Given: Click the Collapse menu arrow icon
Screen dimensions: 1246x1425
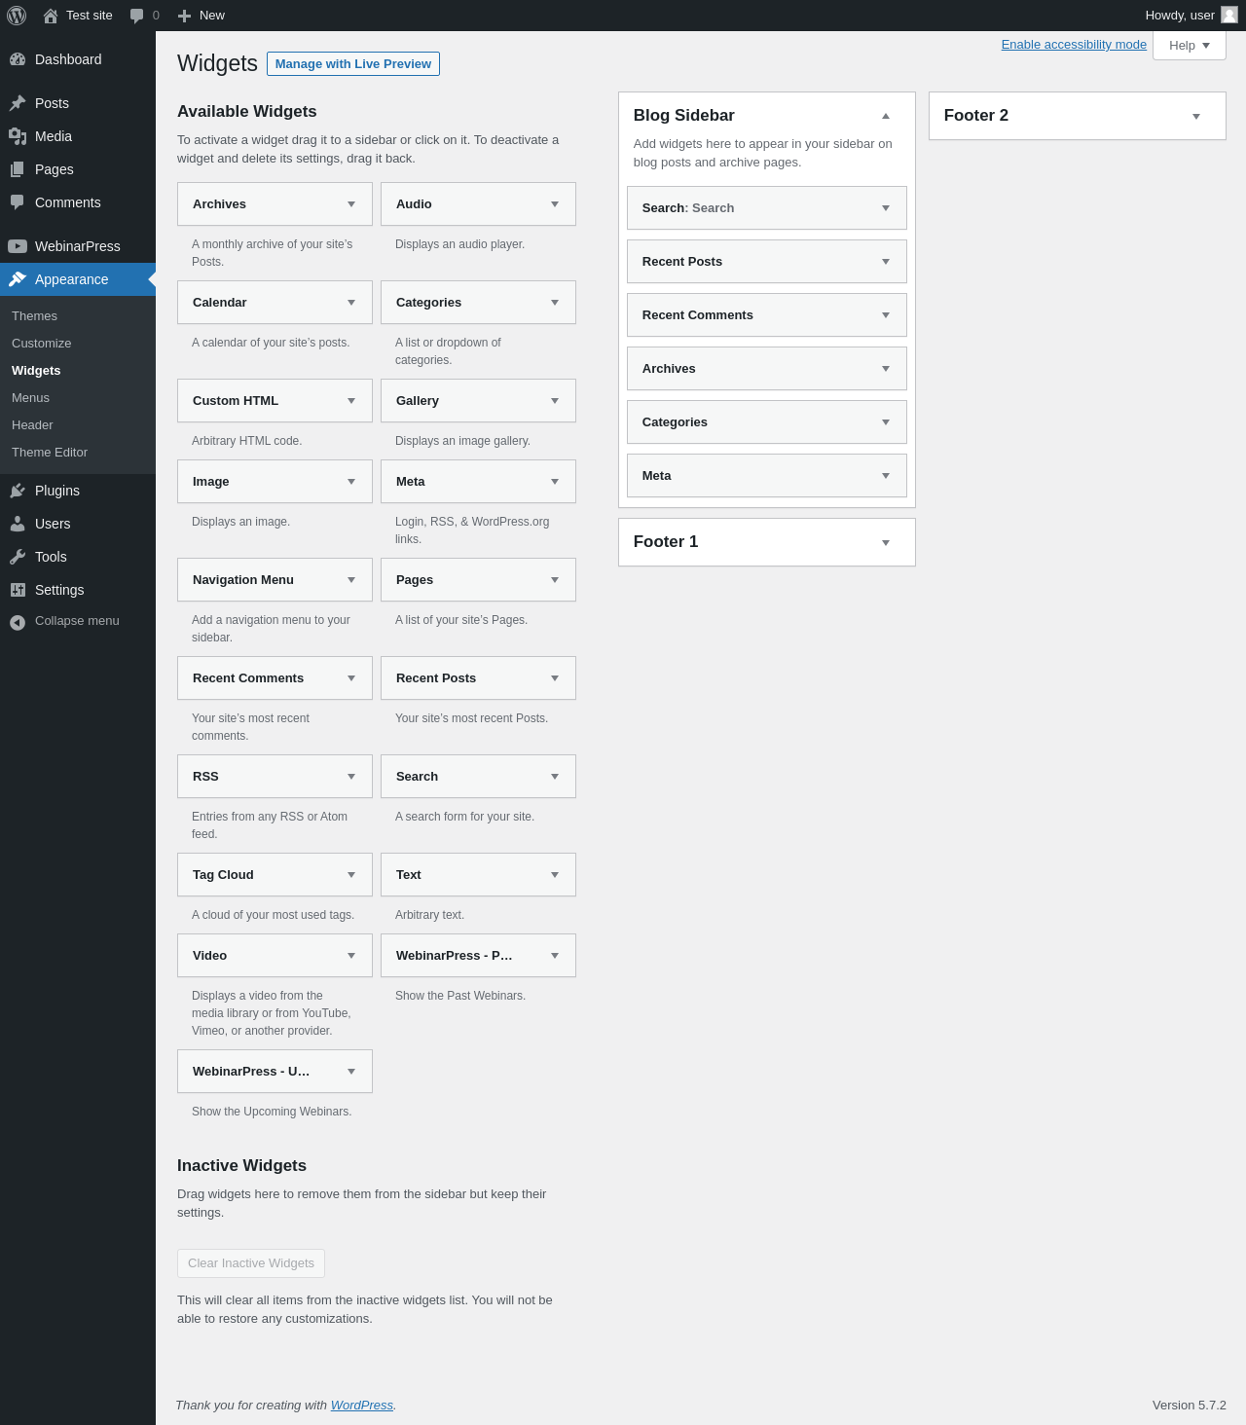Looking at the screenshot, I should [x=18, y=622].
